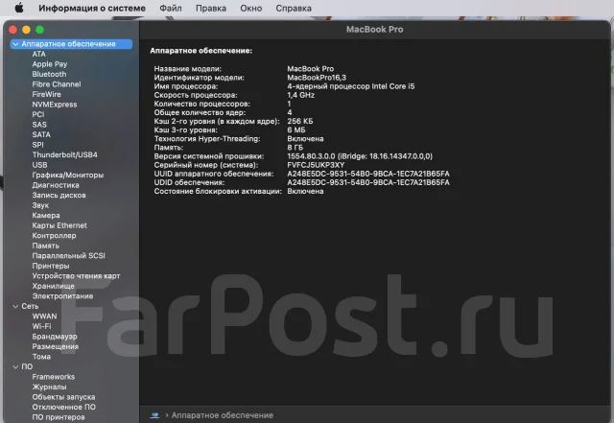Open the Окно menu
614x423 pixels.
(251, 9)
